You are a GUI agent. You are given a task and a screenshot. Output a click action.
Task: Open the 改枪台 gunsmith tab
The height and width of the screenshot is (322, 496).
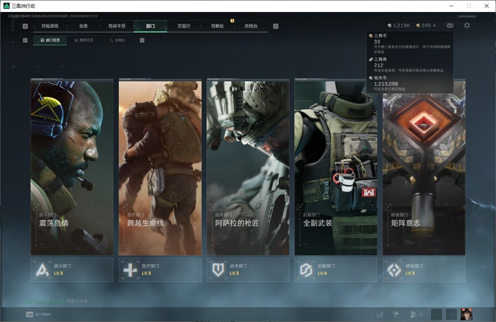[x=251, y=26]
